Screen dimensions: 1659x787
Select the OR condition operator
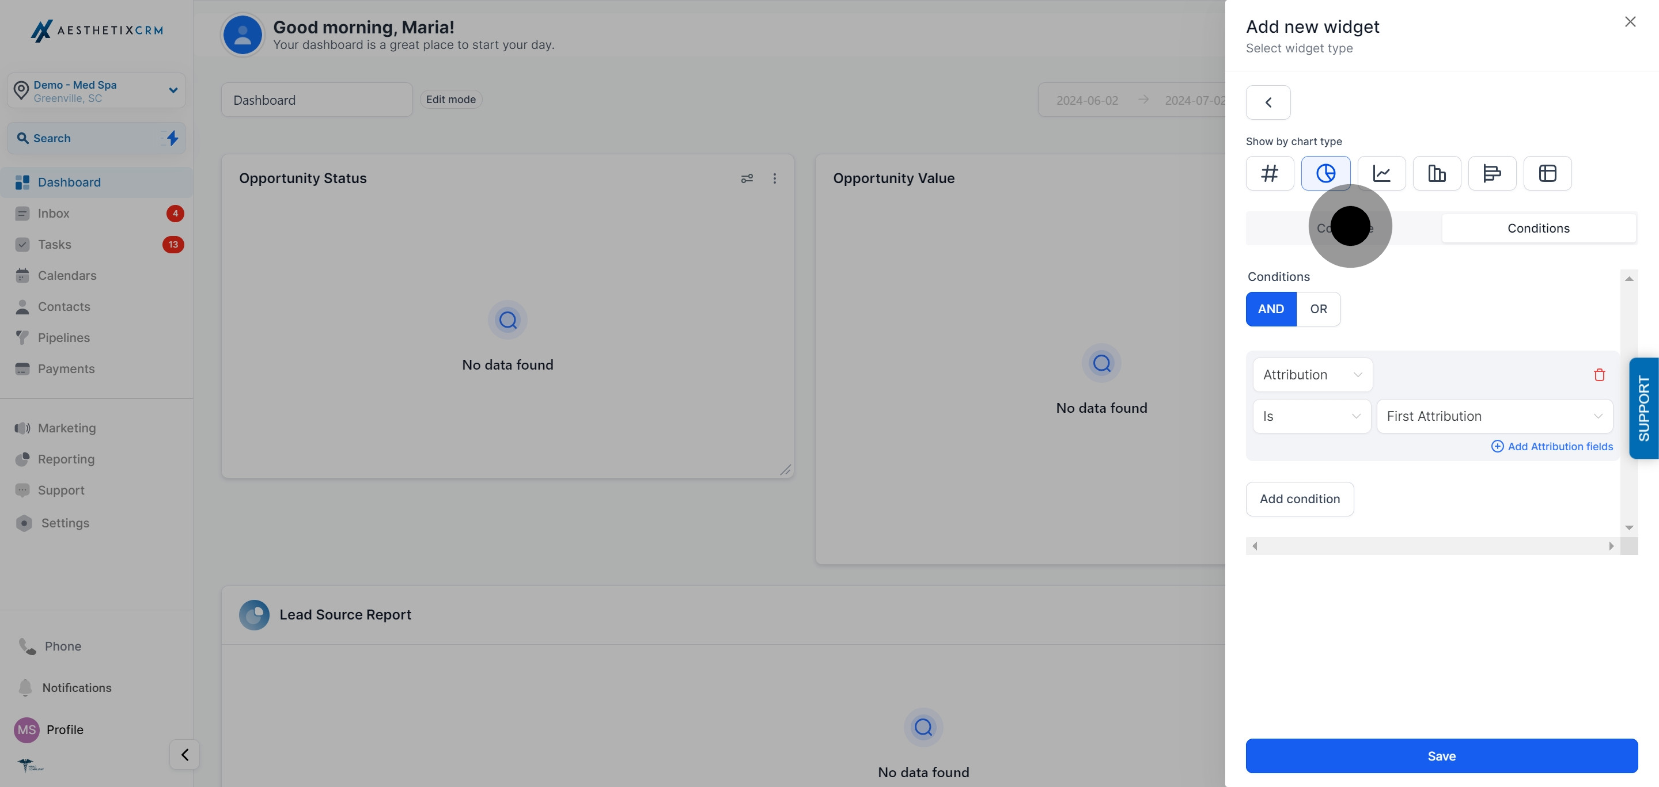coord(1319,309)
